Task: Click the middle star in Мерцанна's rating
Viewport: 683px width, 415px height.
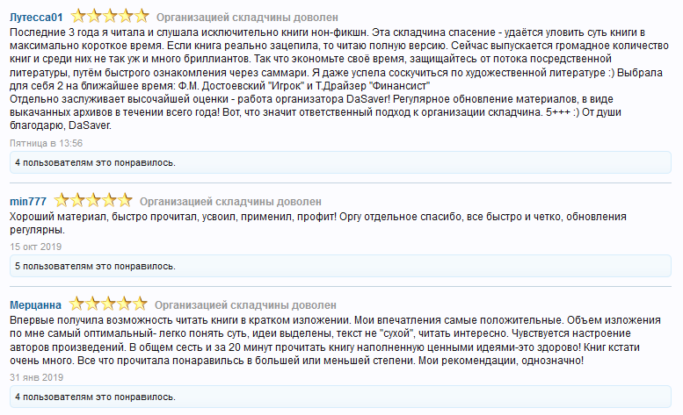Action: coord(109,304)
